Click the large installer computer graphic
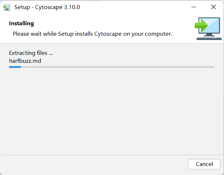Viewport: 224px width, 175px height. (208, 29)
